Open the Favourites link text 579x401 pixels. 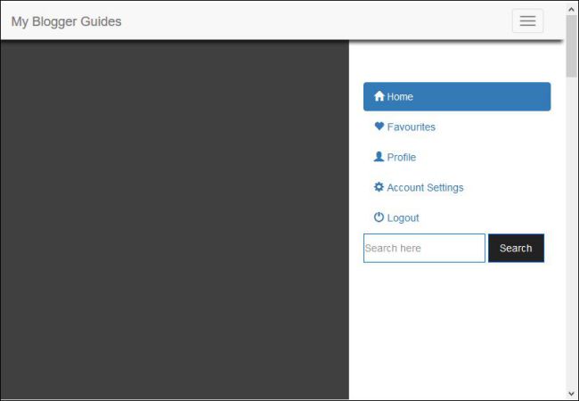tap(412, 127)
